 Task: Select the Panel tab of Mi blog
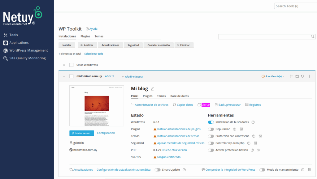(x=135, y=96)
